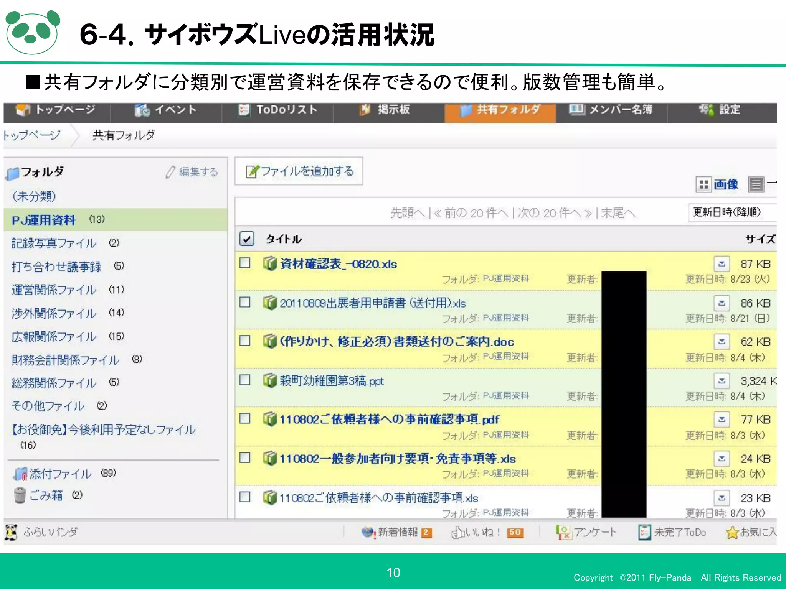
Task: Open file 20110809出展者用申請書(送付用).xls
Action: pyautogui.click(x=373, y=303)
